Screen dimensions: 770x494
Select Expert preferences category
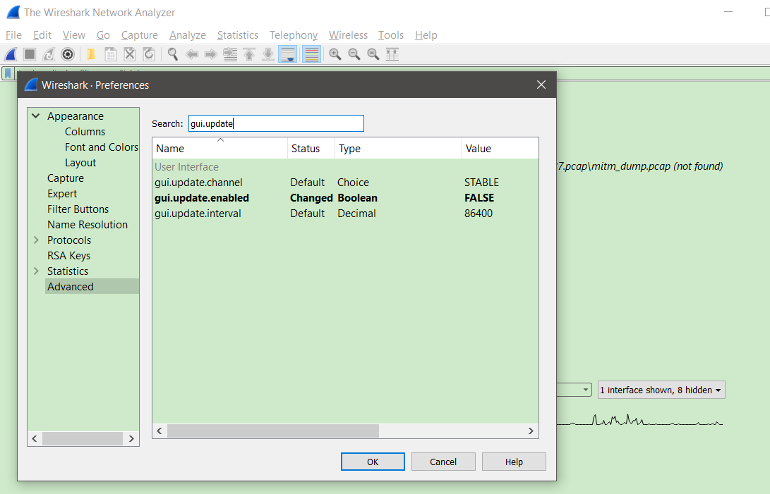[62, 194]
